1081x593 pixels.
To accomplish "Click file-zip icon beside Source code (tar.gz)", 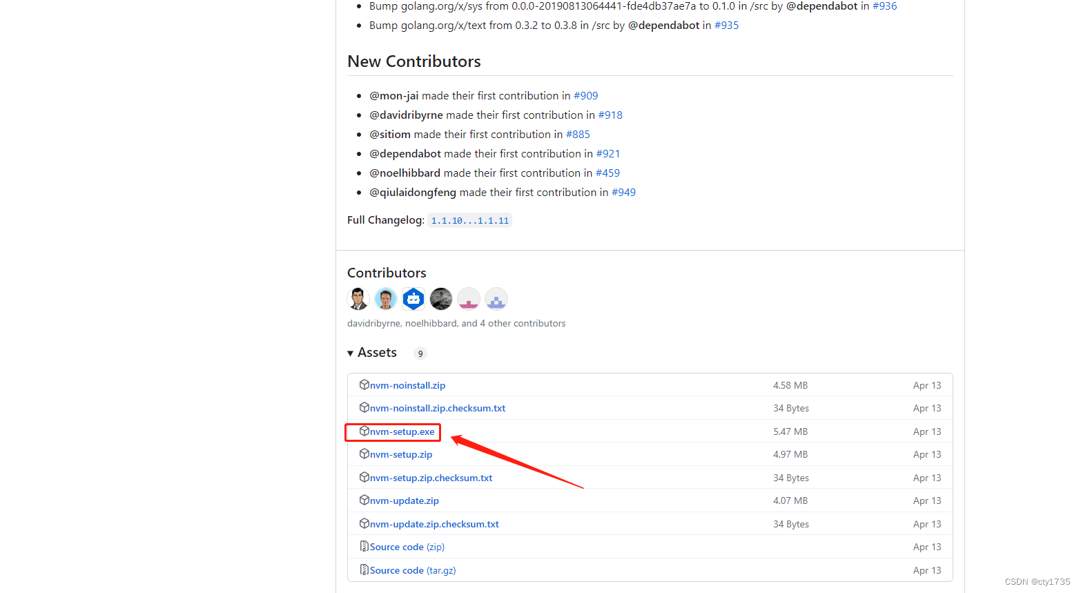I will tap(364, 570).
